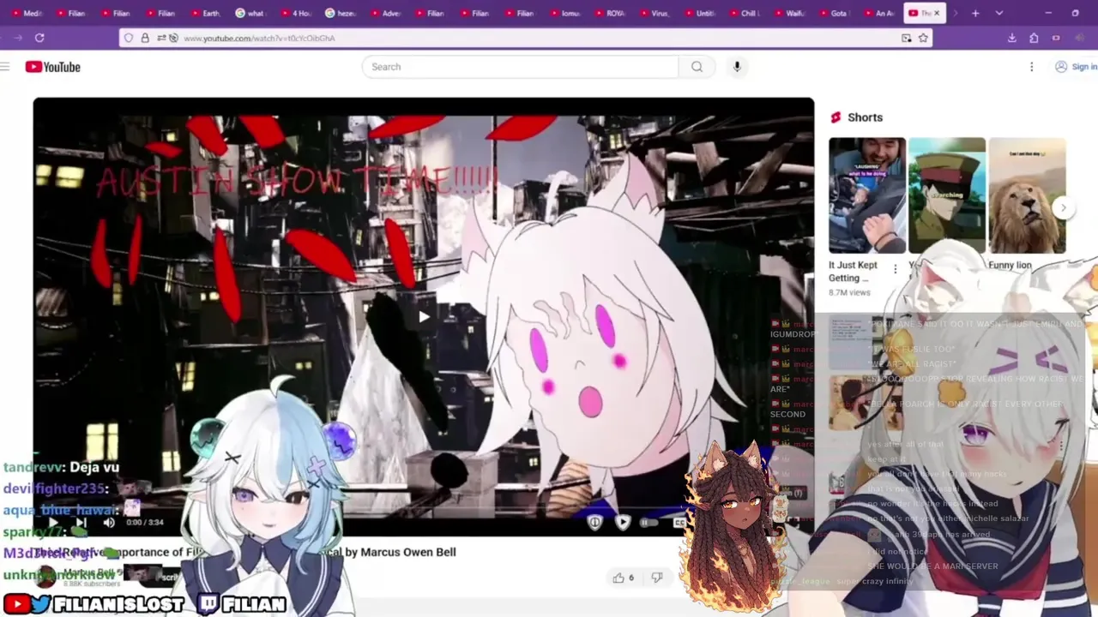Click Sign in button
This screenshot has width=1098, height=617.
coord(1077,67)
